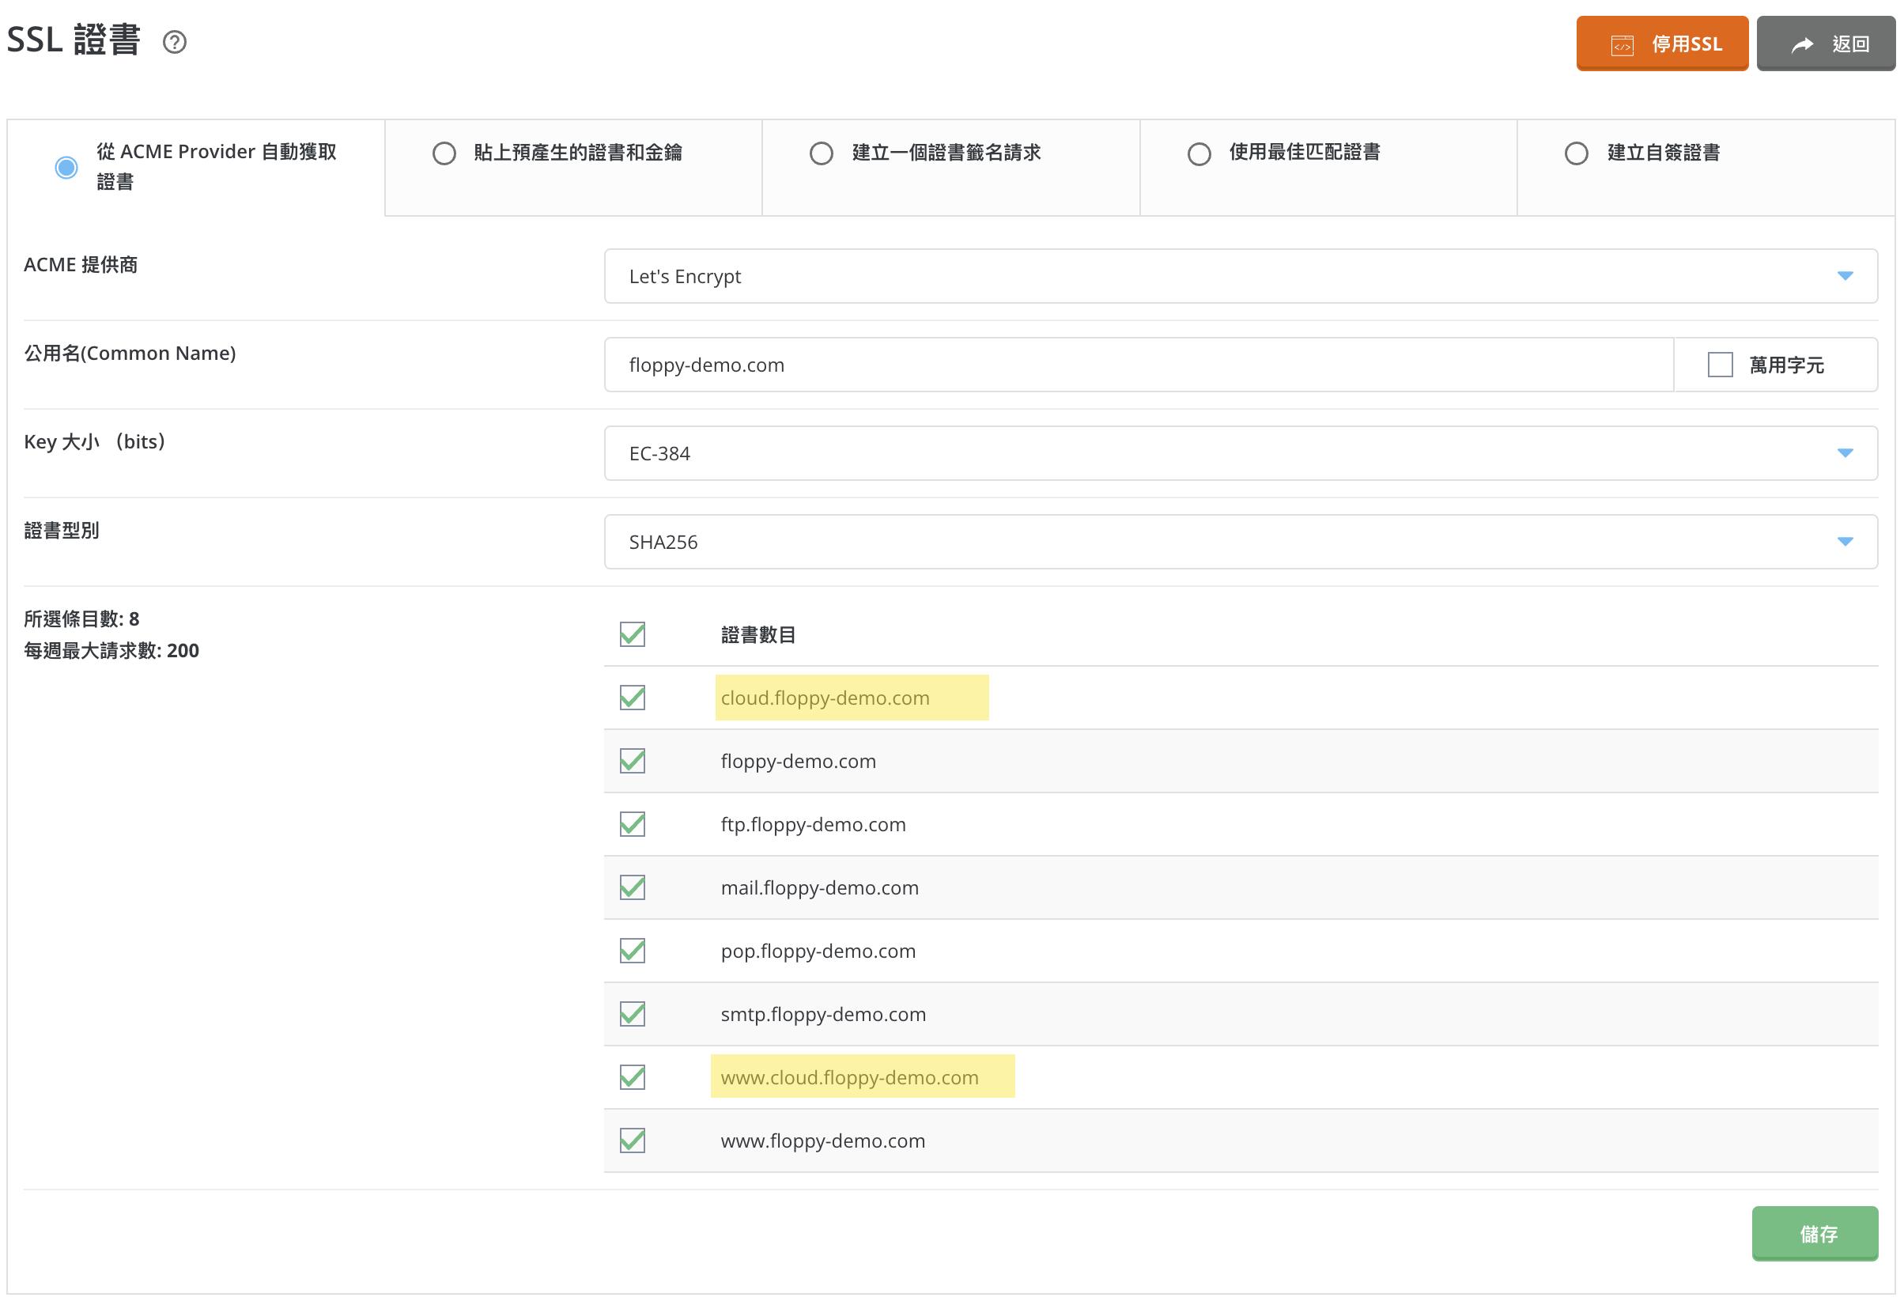Click the 停用SSL button
Screen dimensions: 1904x1305
point(1660,43)
